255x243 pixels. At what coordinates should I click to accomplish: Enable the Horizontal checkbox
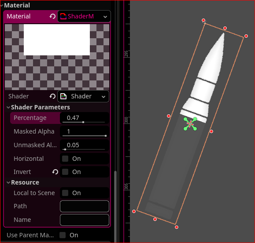[65, 159]
